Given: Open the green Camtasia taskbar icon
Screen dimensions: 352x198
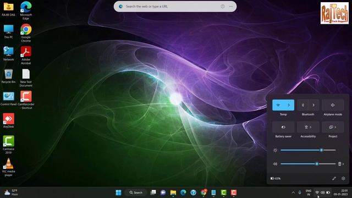Looking at the screenshot, I should (x=224, y=193).
